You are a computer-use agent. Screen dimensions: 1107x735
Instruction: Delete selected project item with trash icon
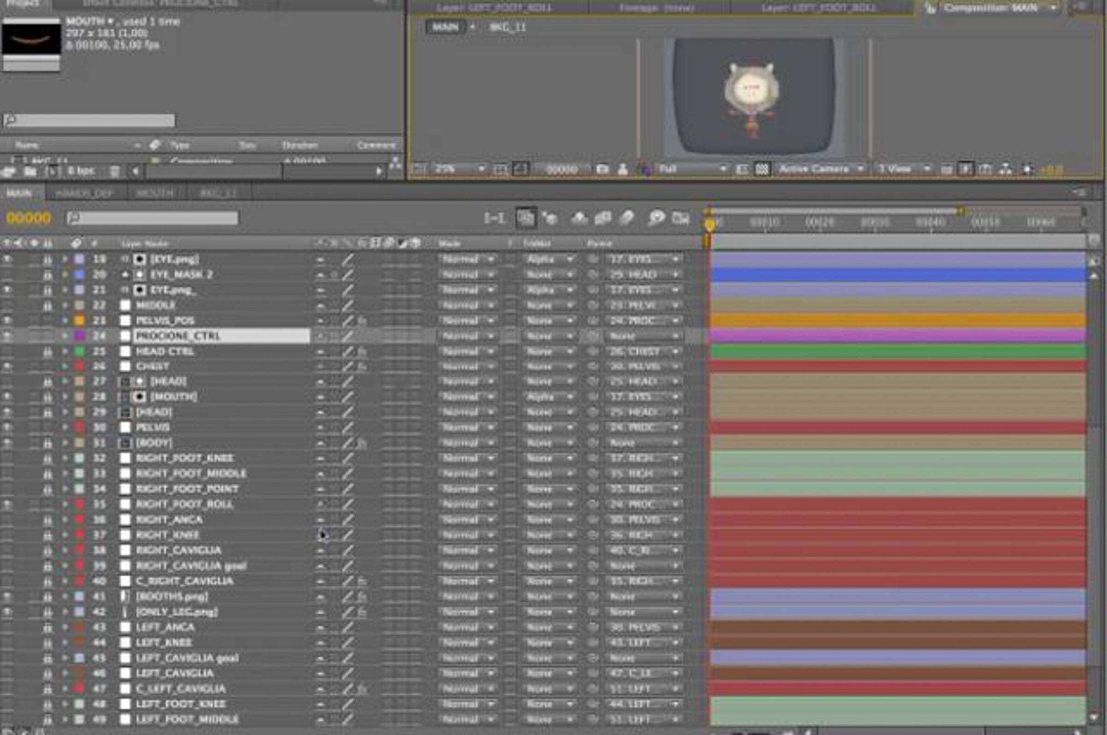pyautogui.click(x=114, y=172)
